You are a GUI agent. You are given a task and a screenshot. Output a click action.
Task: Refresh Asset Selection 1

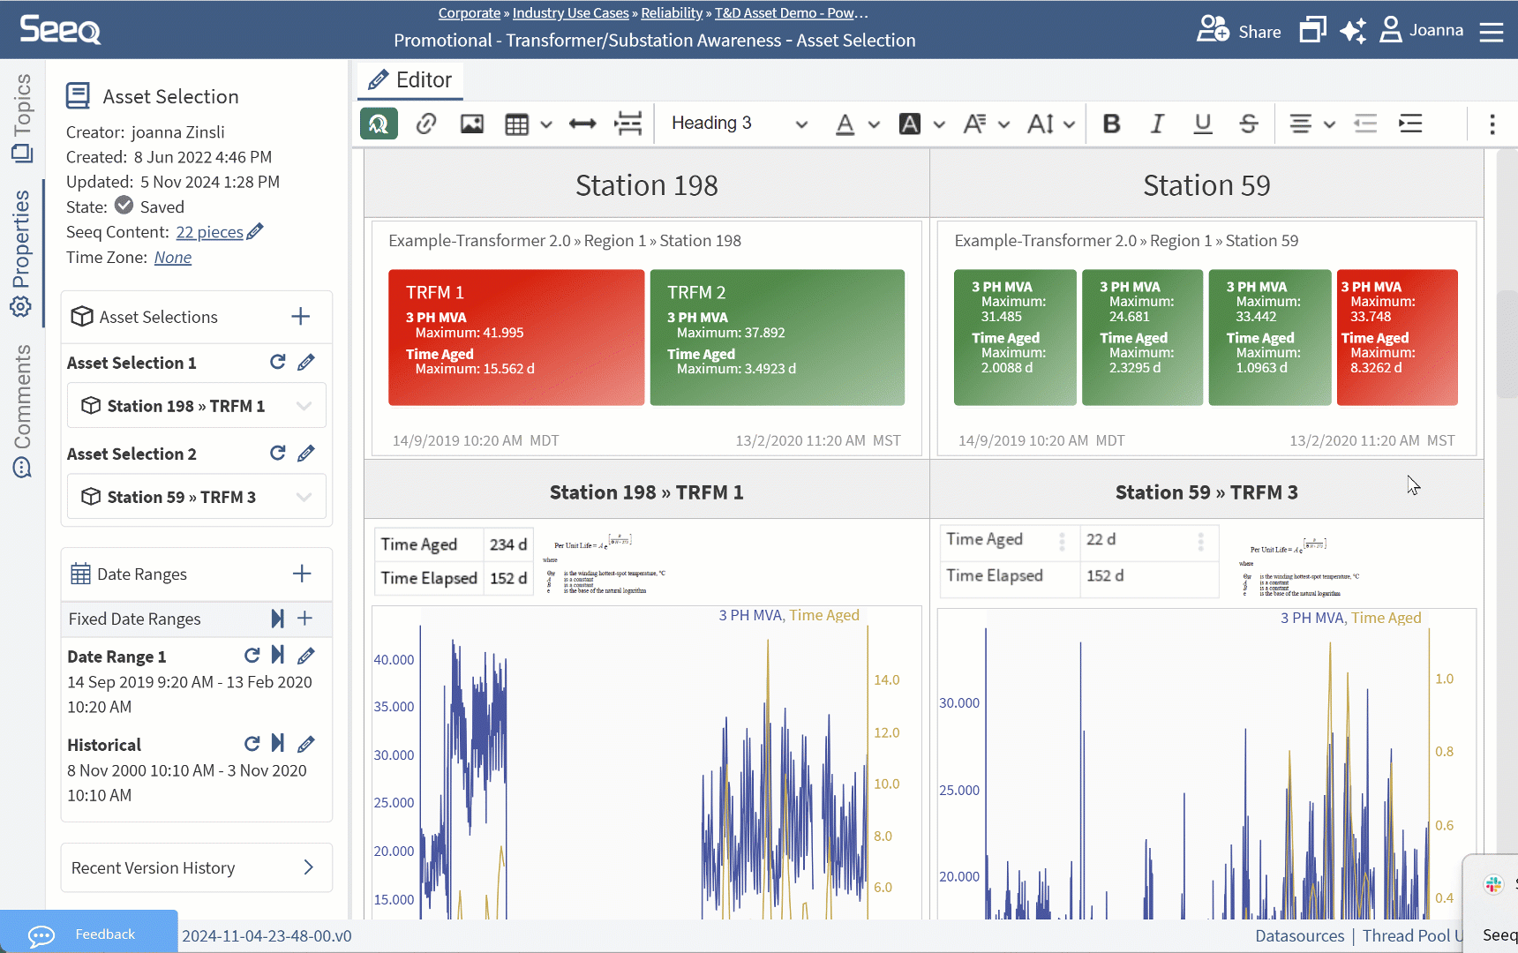point(277,362)
